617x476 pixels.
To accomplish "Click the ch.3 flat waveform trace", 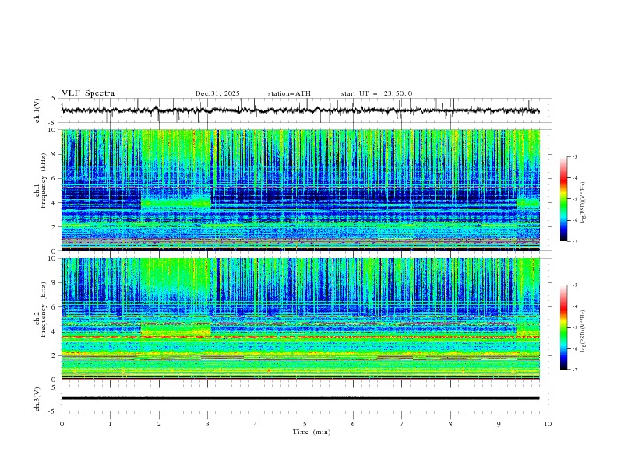I will [x=300, y=398].
